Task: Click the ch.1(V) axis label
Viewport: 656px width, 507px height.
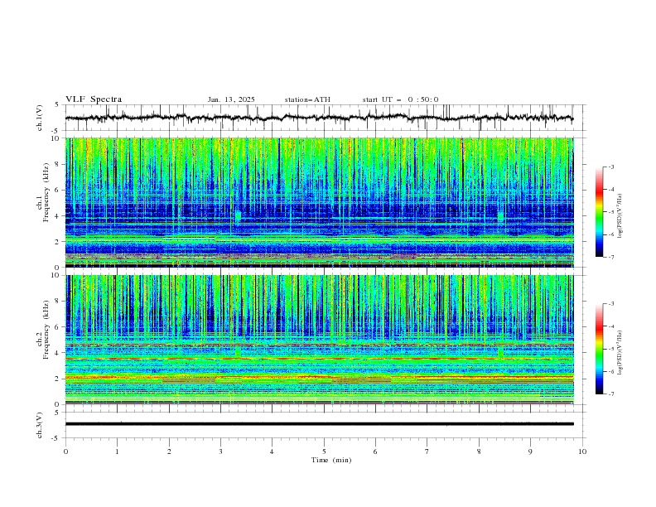Action: (40, 118)
